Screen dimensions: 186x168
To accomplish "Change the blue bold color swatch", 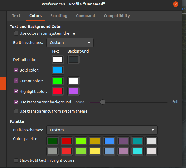I will pyautogui.click(x=58, y=70).
